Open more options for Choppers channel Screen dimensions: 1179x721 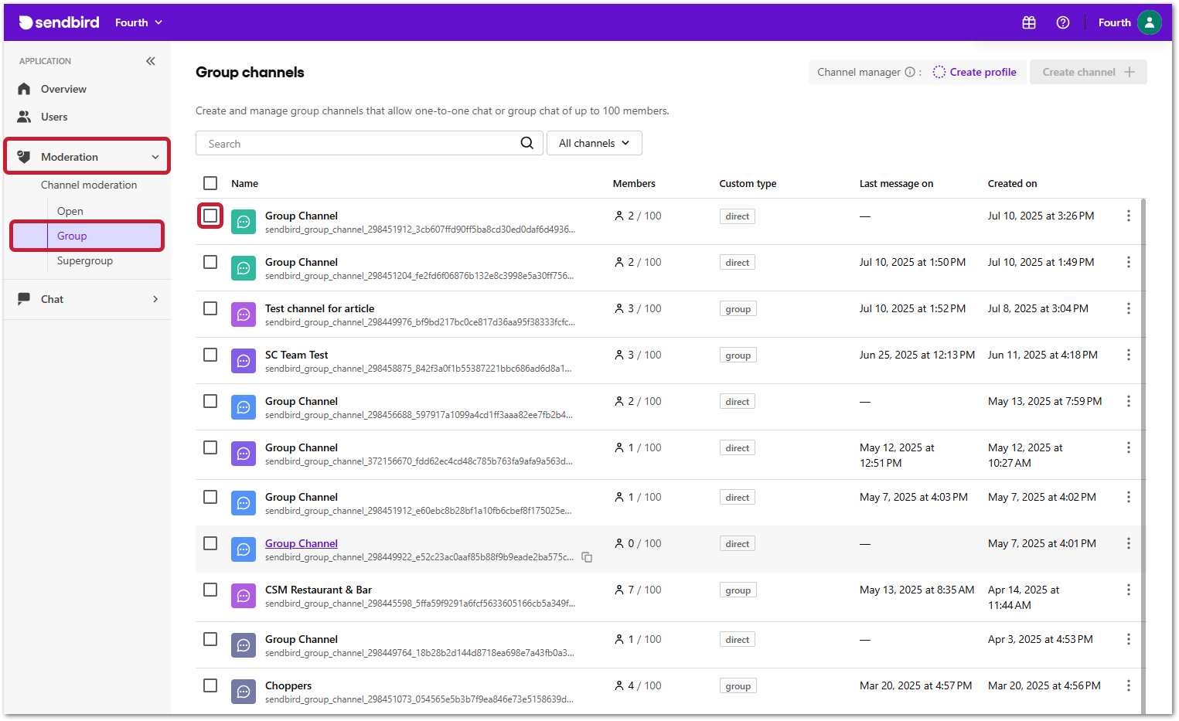1128,685
